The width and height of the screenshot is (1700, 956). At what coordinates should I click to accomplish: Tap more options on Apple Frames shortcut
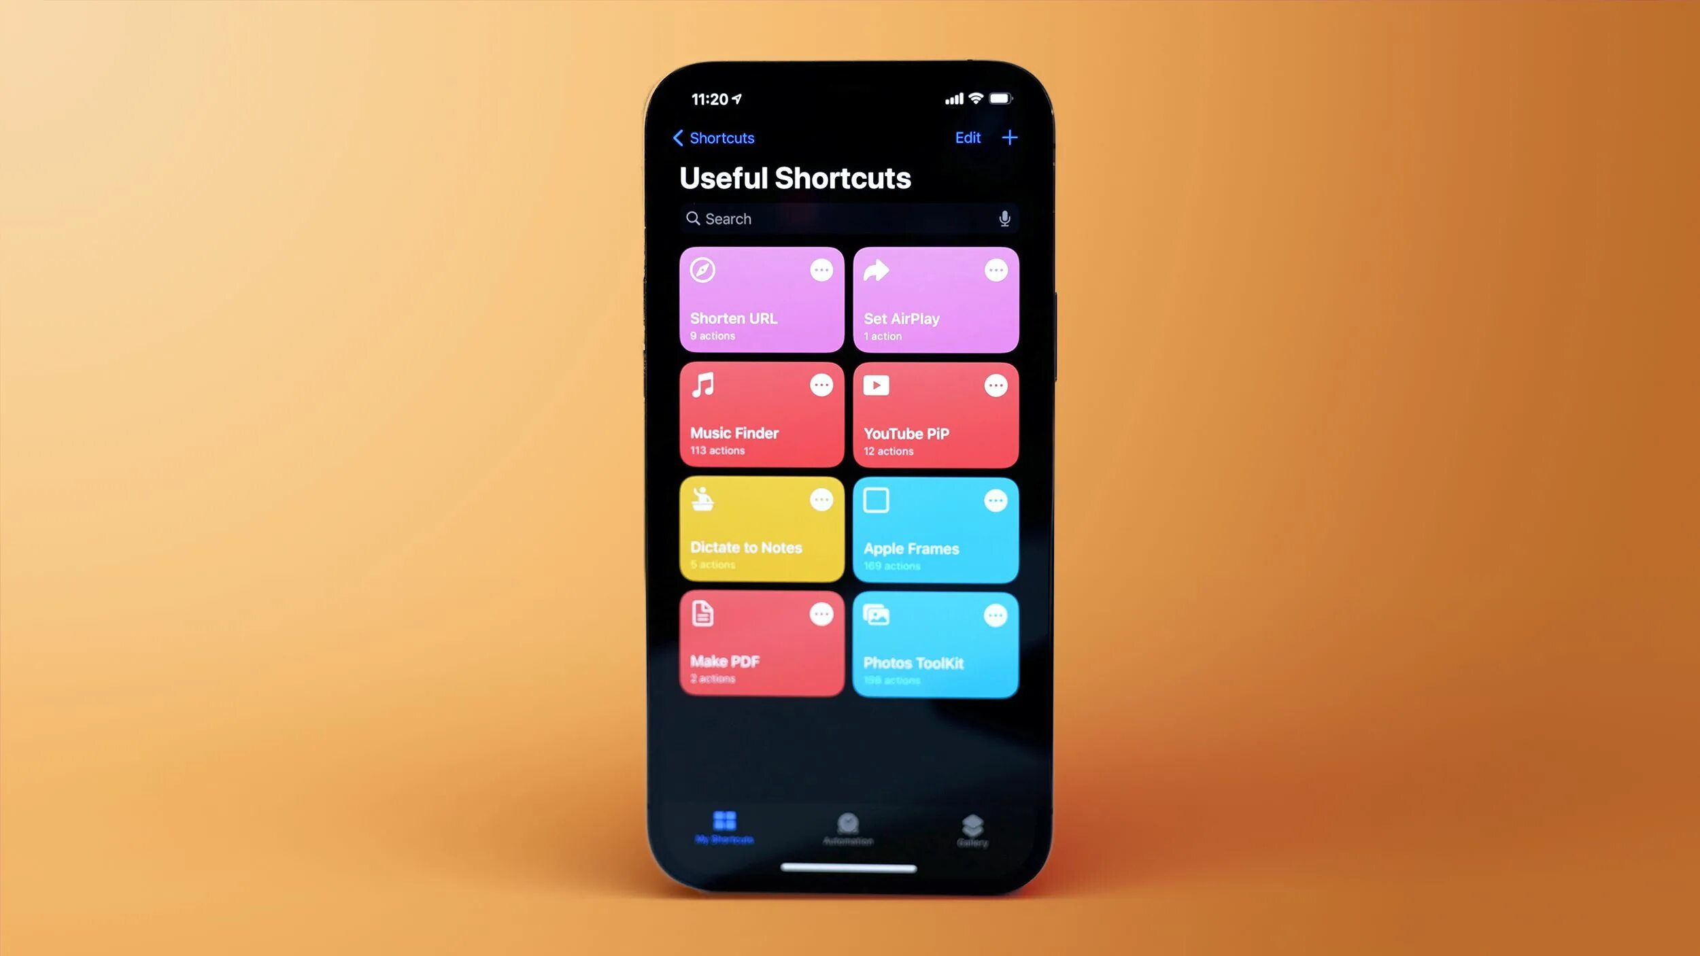coord(995,500)
